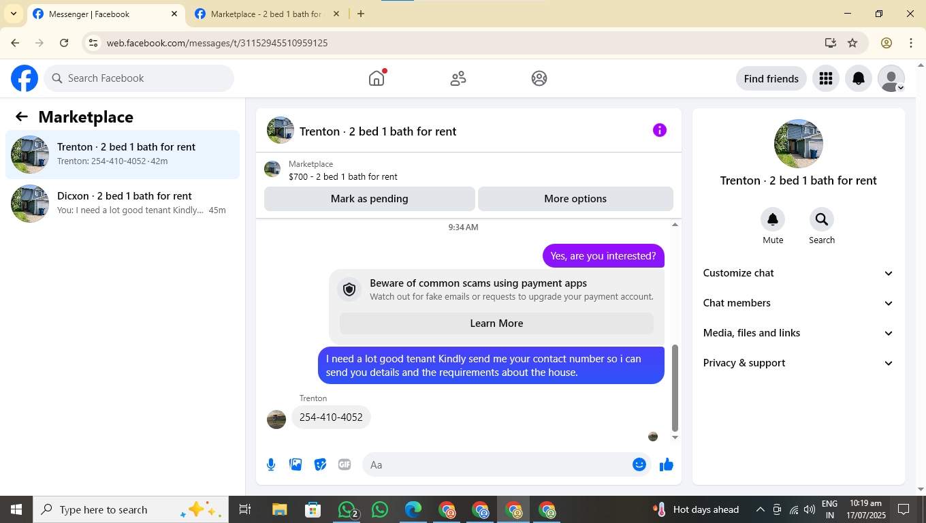
Task: Expand Media, files and links section
Action: pos(798,333)
